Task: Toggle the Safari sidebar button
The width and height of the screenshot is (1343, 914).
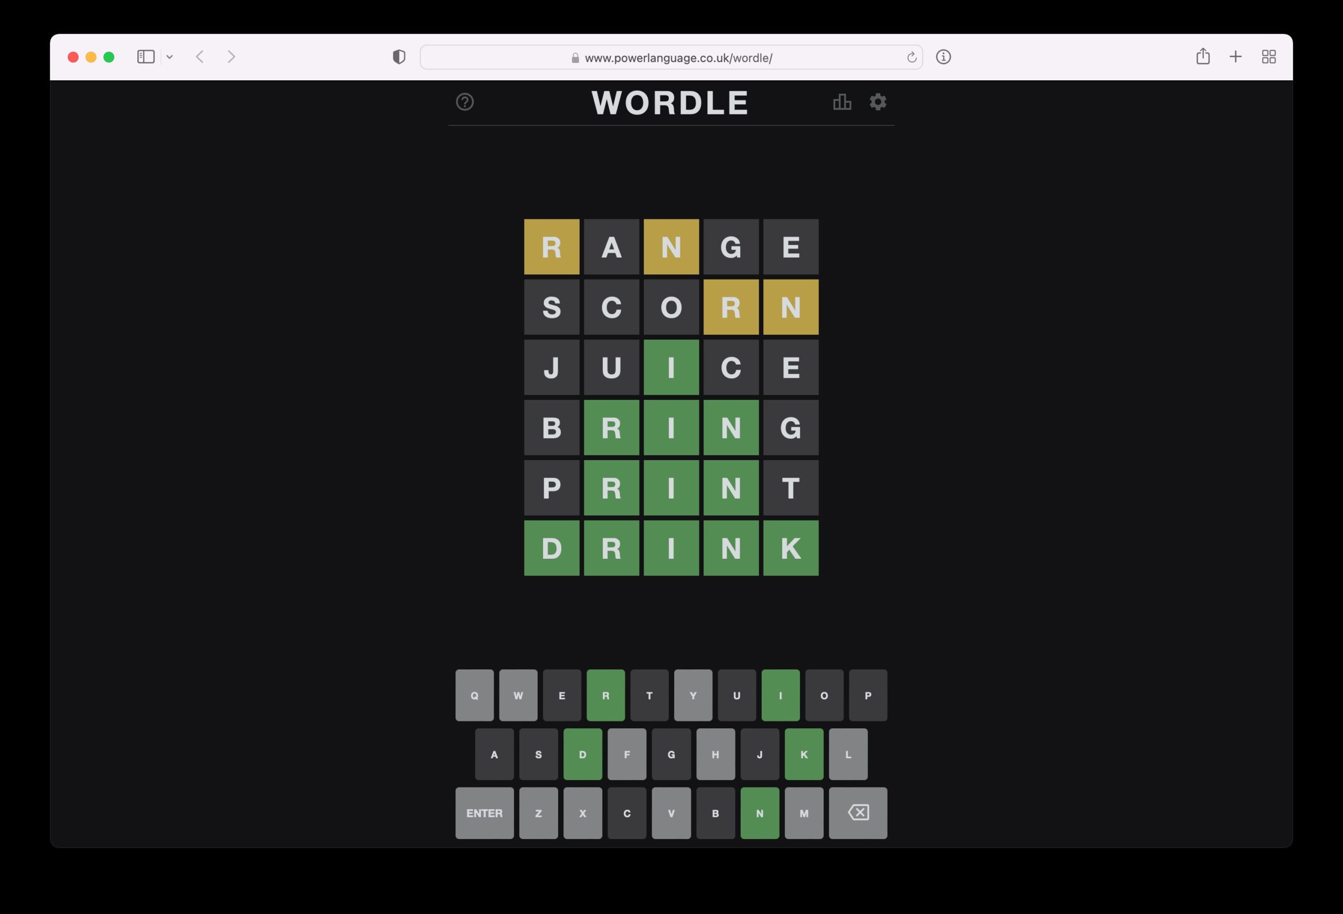Action: (x=146, y=57)
